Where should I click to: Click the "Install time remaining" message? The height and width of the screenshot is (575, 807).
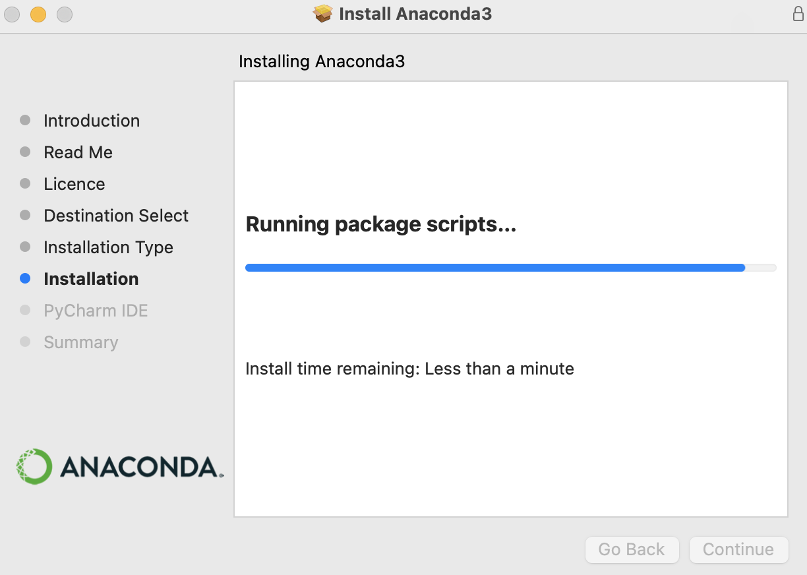409,369
